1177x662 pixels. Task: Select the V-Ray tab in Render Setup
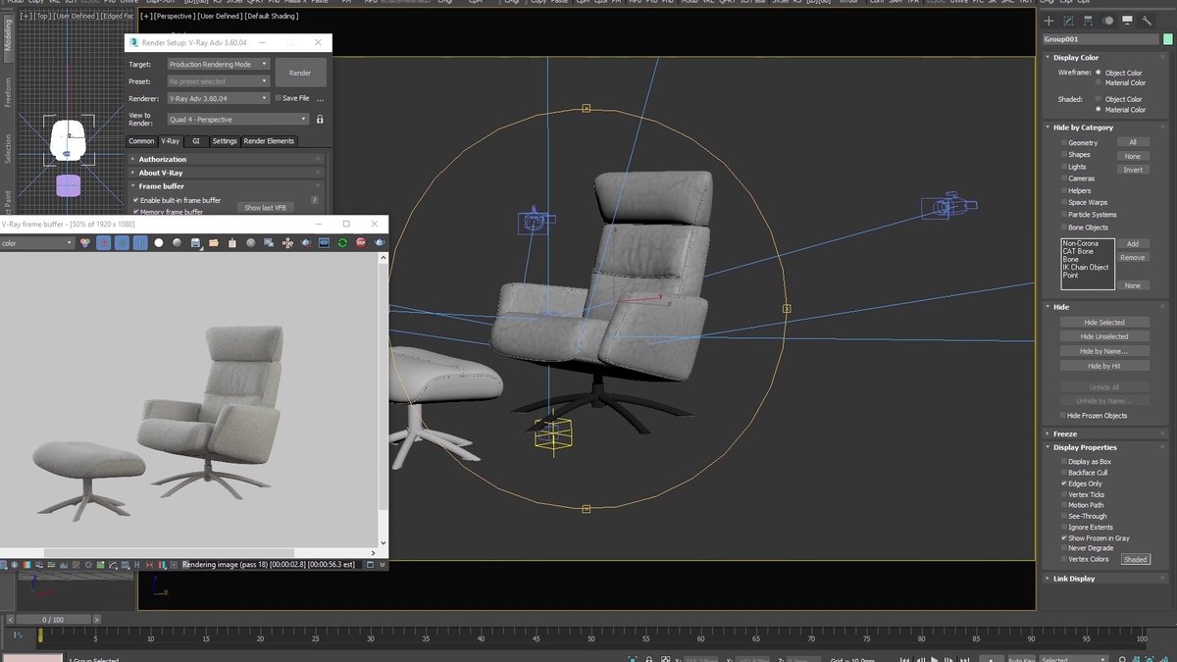coord(170,140)
